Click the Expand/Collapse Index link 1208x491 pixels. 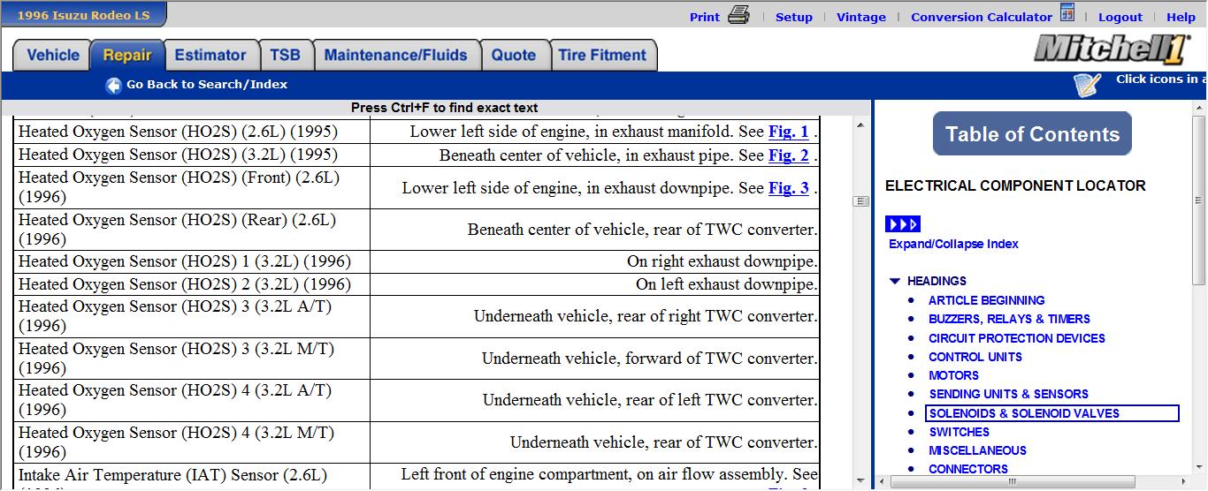click(953, 244)
